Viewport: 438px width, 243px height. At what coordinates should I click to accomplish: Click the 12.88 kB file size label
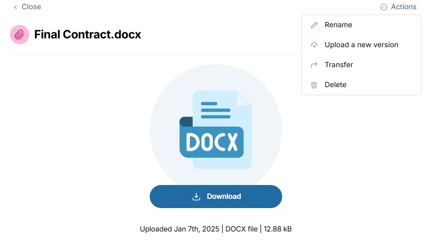tap(278, 229)
